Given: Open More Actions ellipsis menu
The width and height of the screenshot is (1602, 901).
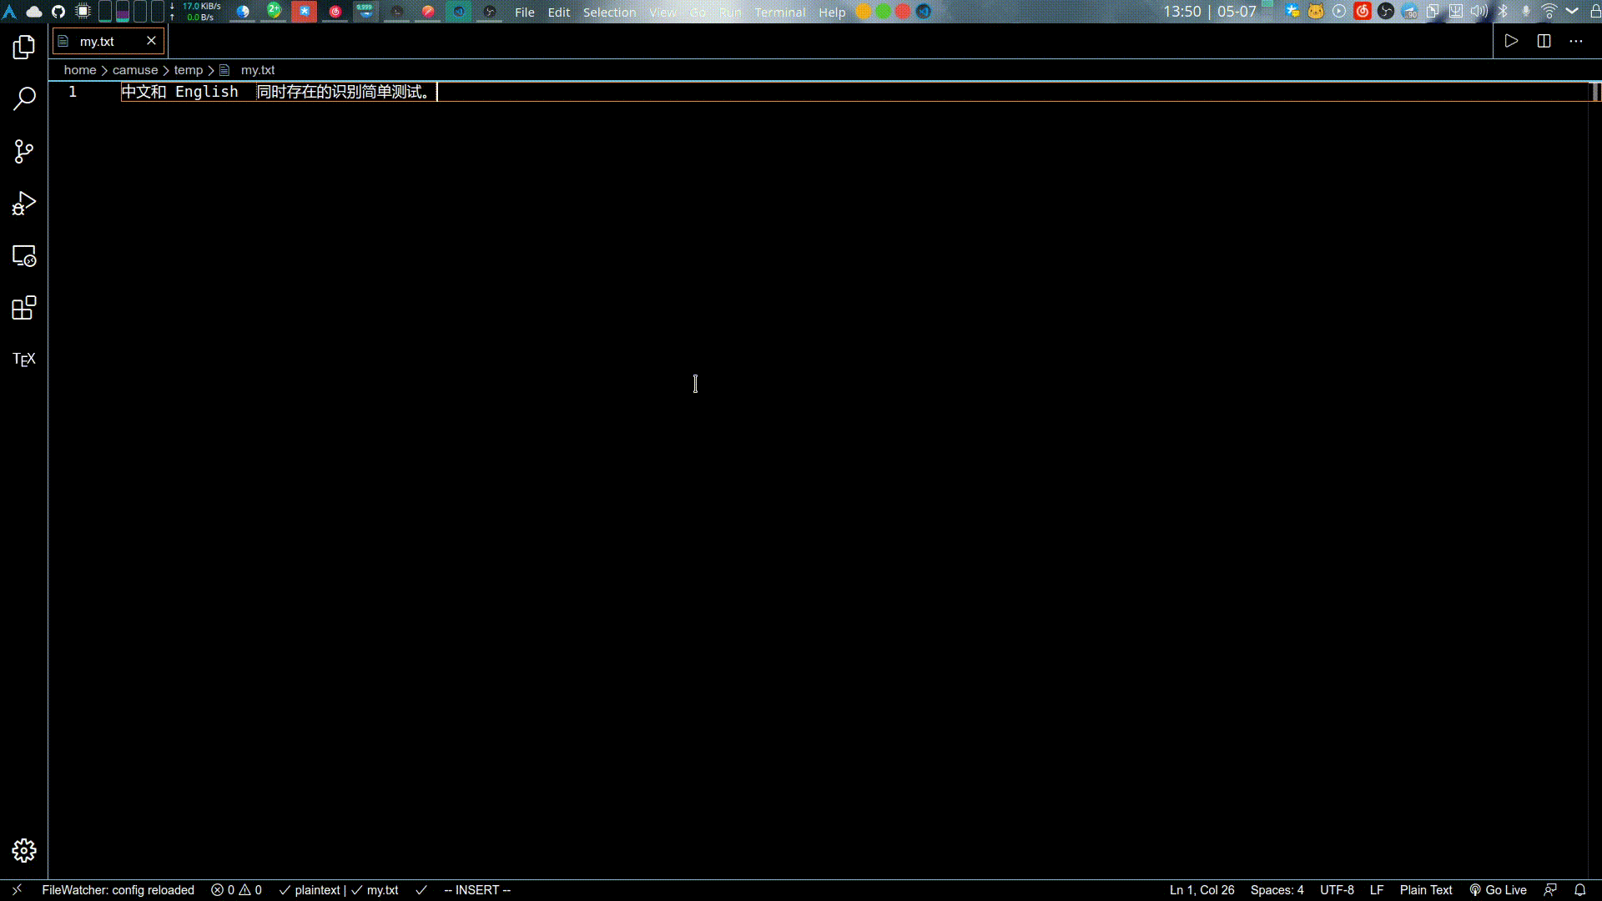Looking at the screenshot, I should pos(1576,41).
